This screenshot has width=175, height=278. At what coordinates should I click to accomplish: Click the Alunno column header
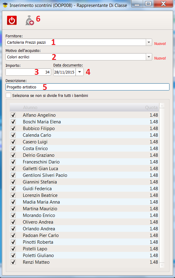[x=30, y=108]
